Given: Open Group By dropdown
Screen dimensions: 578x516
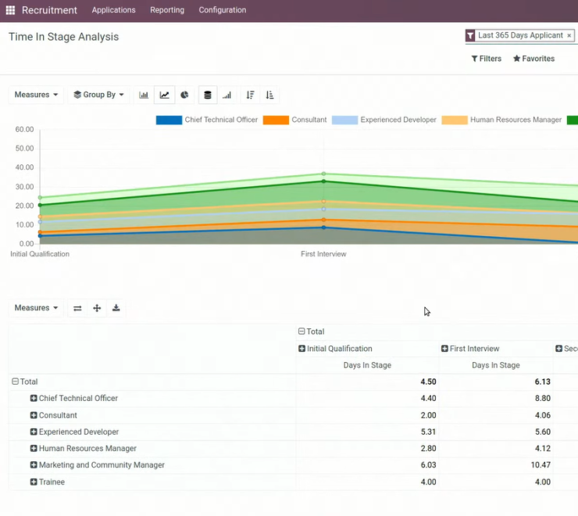Looking at the screenshot, I should pyautogui.click(x=98, y=95).
